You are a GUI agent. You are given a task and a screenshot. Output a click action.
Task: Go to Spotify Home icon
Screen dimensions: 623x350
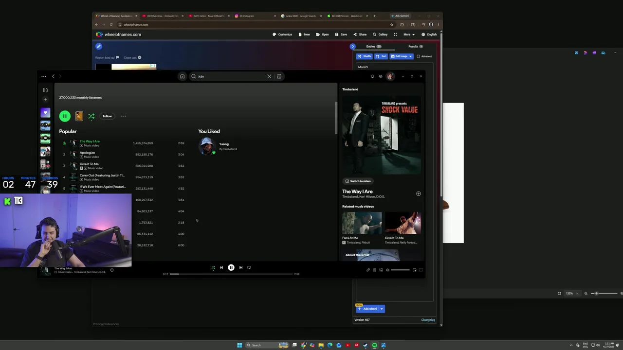click(182, 76)
